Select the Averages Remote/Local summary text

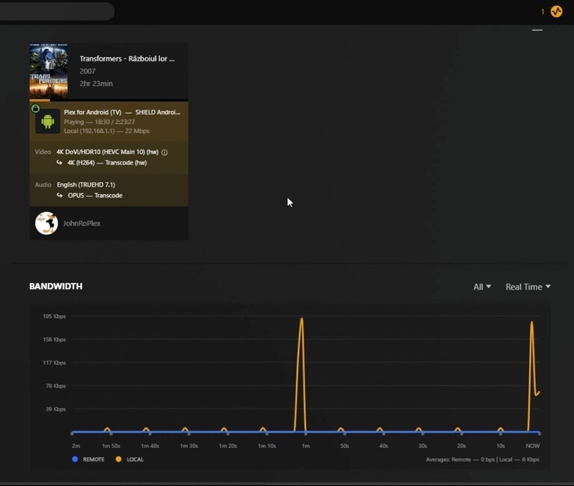pos(483,460)
